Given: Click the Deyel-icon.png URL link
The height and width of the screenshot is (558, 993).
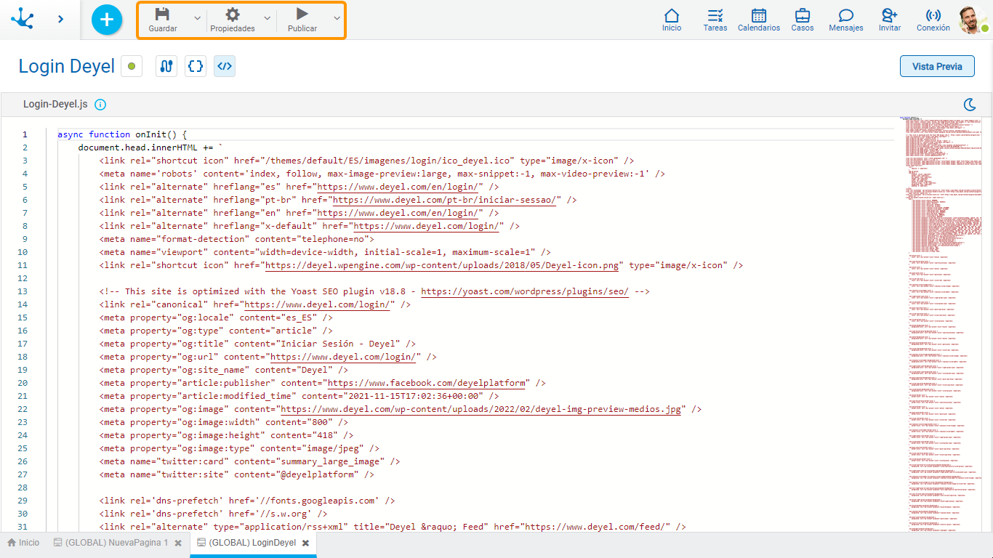Looking at the screenshot, I should click(x=442, y=265).
